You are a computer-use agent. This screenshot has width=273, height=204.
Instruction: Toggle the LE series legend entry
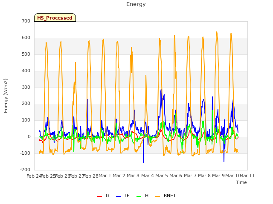pos(123,195)
